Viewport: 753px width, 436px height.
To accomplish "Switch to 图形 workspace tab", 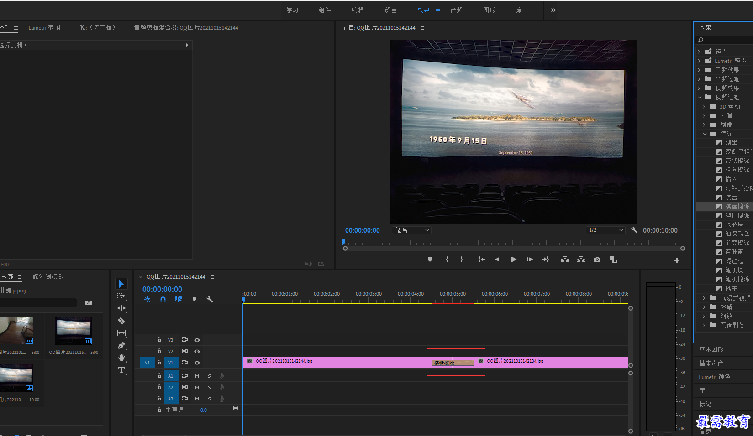I will (490, 10).
